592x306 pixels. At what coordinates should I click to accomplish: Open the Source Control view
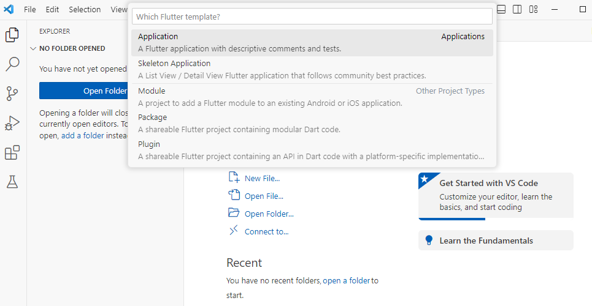pyautogui.click(x=12, y=94)
